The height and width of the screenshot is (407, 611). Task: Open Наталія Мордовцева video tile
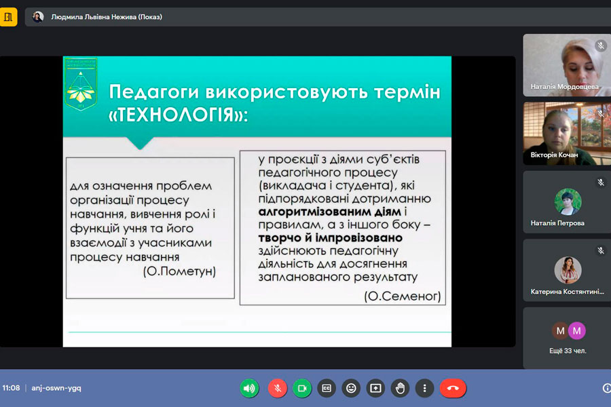click(x=567, y=65)
